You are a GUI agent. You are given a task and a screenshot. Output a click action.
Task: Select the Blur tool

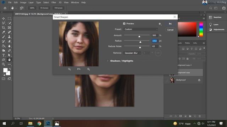(9, 46)
